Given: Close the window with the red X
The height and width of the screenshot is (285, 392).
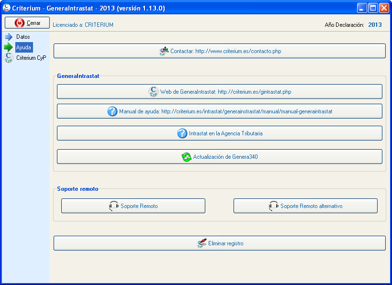Looking at the screenshot, I should click(x=384, y=8).
